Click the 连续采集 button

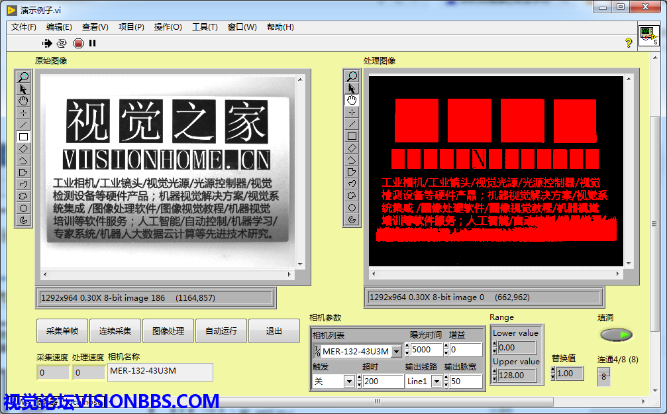pyautogui.click(x=115, y=331)
